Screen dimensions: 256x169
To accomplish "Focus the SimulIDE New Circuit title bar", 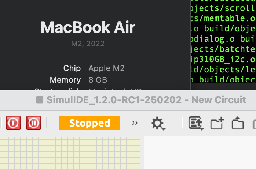I will tap(146, 100).
